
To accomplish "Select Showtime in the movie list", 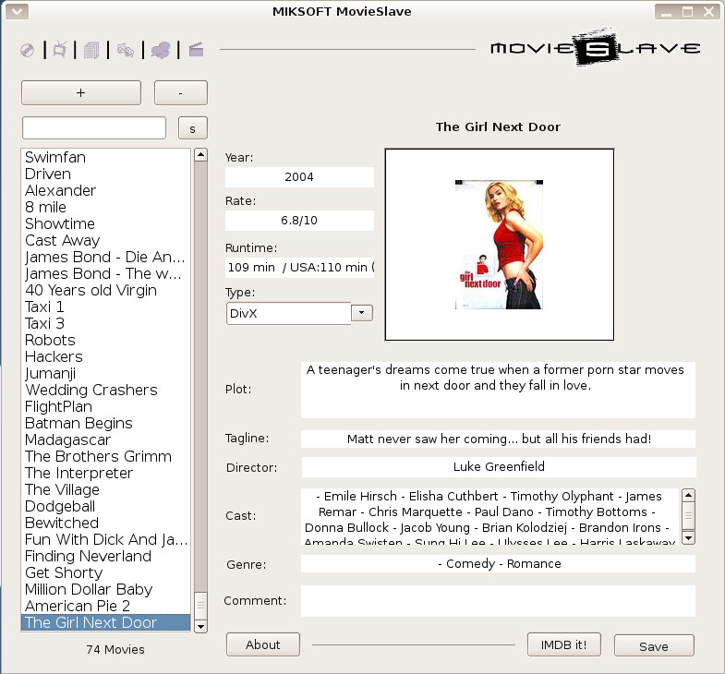I will [x=106, y=224].
